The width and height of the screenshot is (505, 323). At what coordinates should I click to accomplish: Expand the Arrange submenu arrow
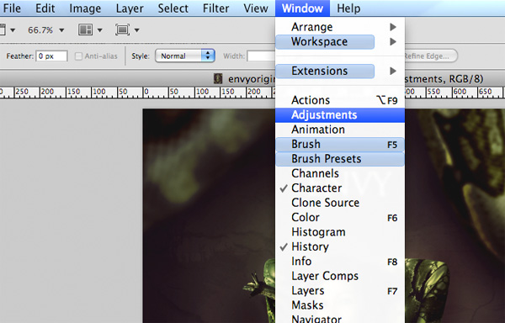[x=393, y=27]
